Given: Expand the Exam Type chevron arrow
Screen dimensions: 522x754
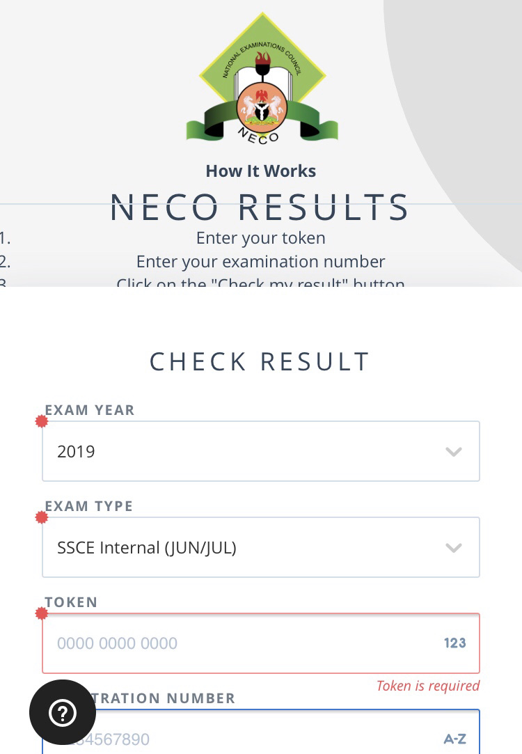Looking at the screenshot, I should click(x=454, y=548).
